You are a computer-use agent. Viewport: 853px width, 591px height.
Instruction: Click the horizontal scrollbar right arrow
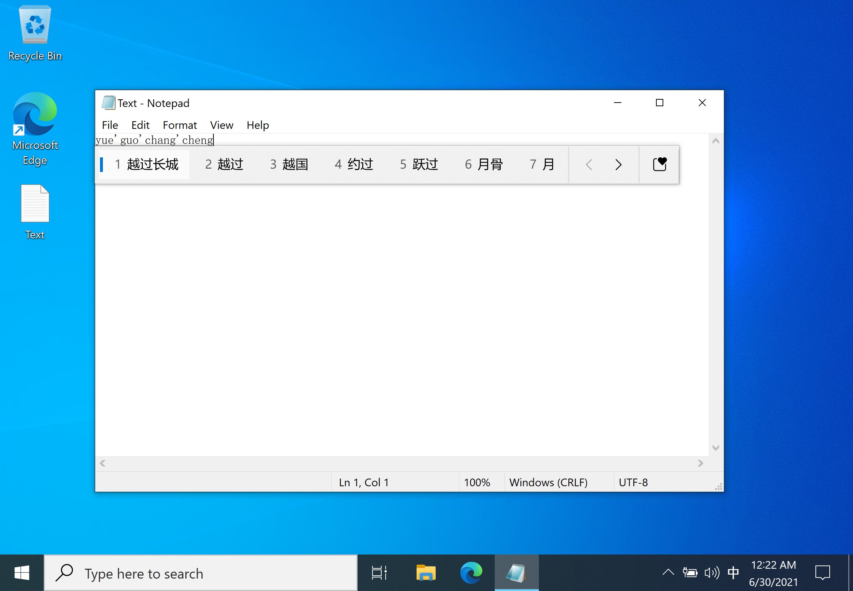coord(700,463)
